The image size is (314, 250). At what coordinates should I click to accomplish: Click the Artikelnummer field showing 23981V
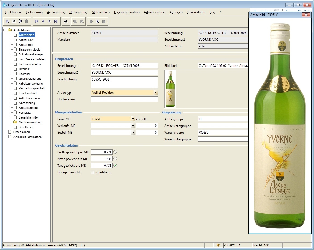(124, 33)
